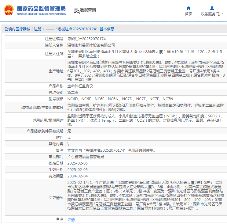Click the 产品名称 row label
The image size is (227, 224).
pos(56,86)
